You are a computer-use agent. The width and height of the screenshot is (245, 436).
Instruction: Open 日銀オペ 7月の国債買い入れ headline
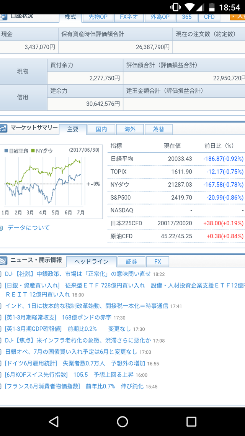click(71, 352)
